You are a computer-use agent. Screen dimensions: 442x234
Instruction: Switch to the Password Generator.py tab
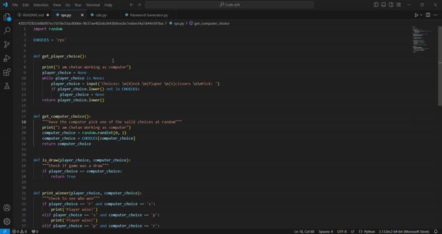(149, 15)
